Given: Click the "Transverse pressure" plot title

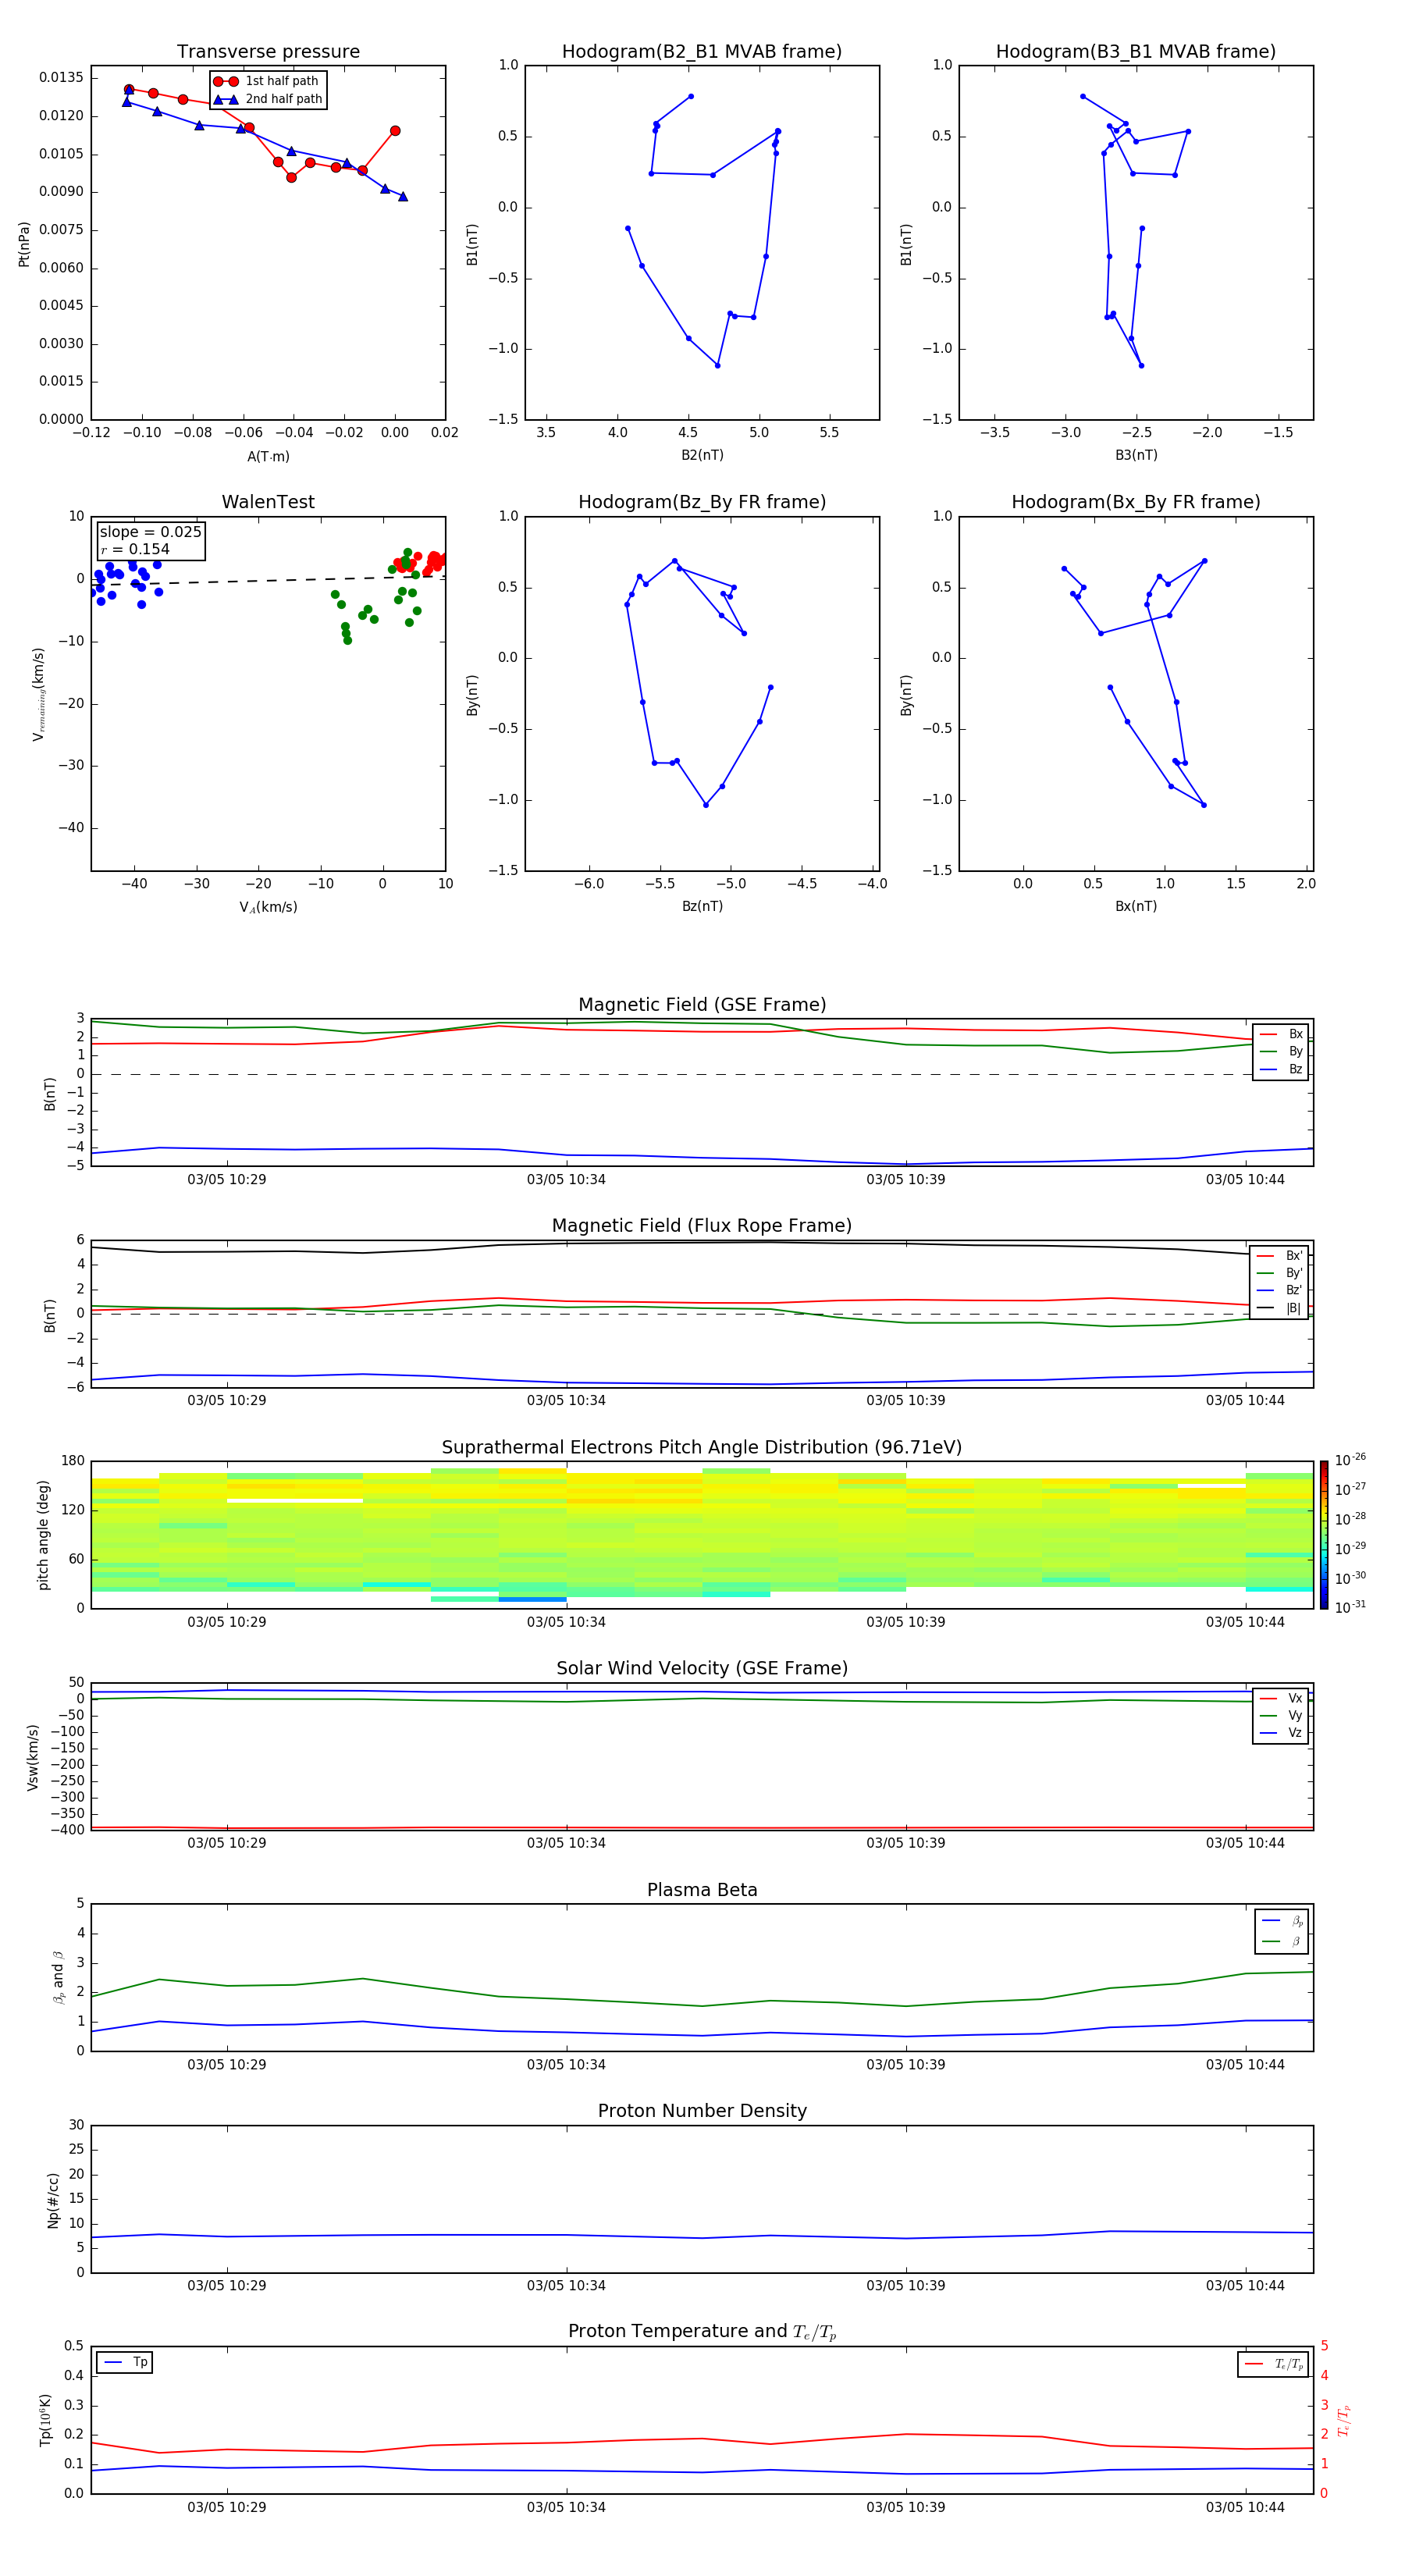Looking at the screenshot, I should click(268, 52).
